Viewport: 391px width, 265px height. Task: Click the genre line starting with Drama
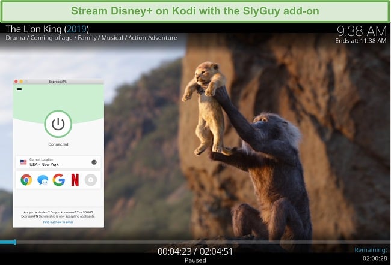pos(91,38)
